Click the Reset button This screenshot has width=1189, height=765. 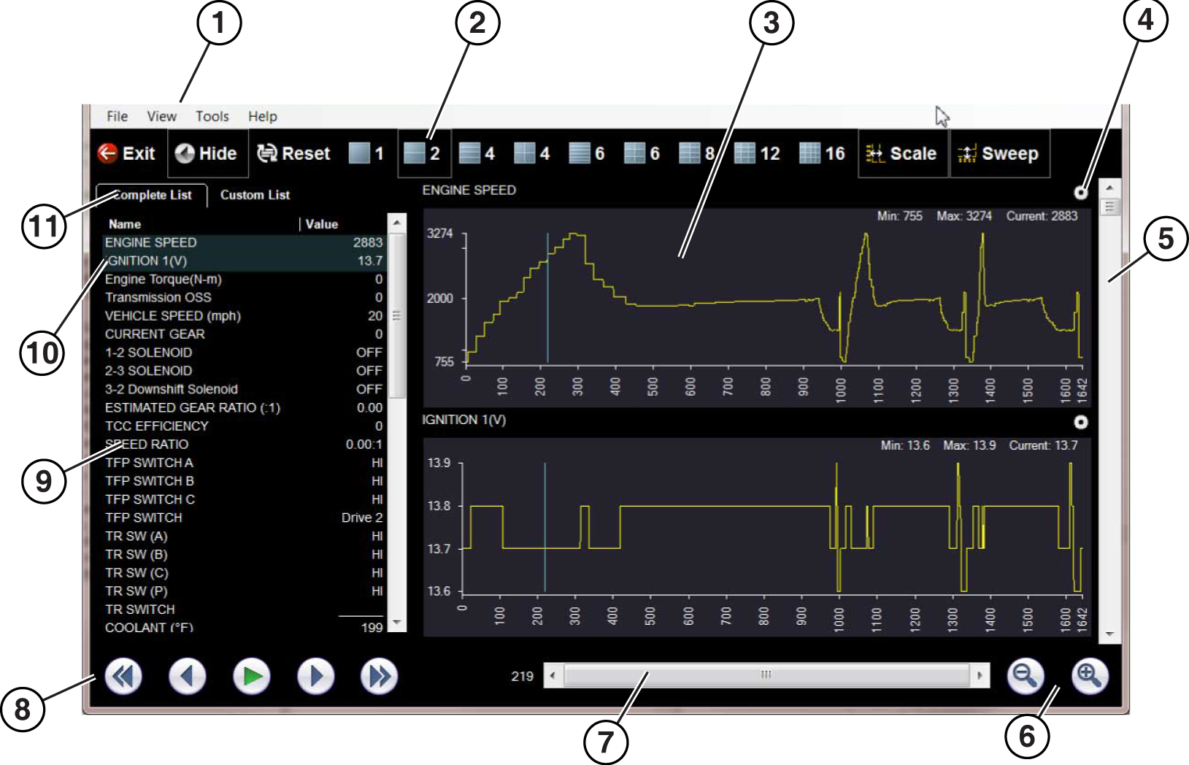[293, 153]
